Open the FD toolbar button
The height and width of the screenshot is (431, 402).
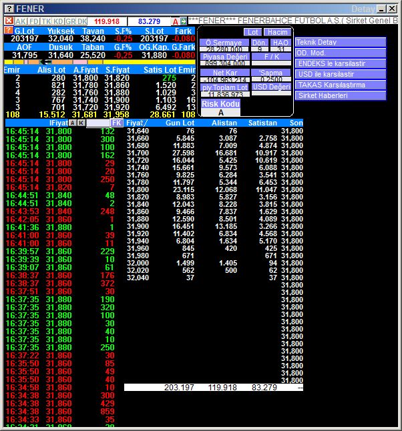(x=35, y=21)
